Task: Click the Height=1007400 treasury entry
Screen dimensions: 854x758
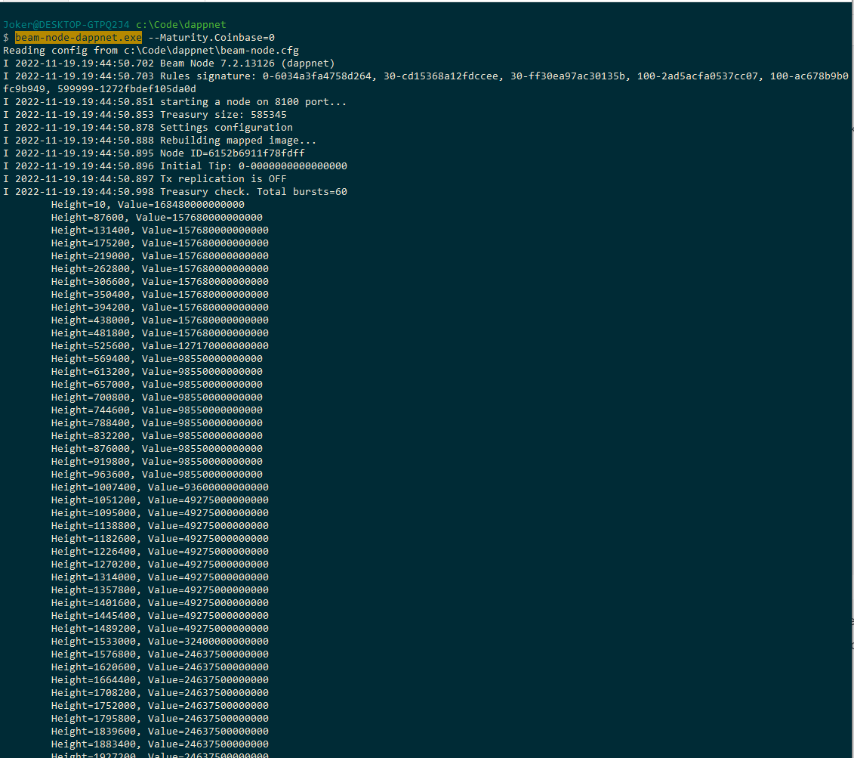Action: coord(159,487)
